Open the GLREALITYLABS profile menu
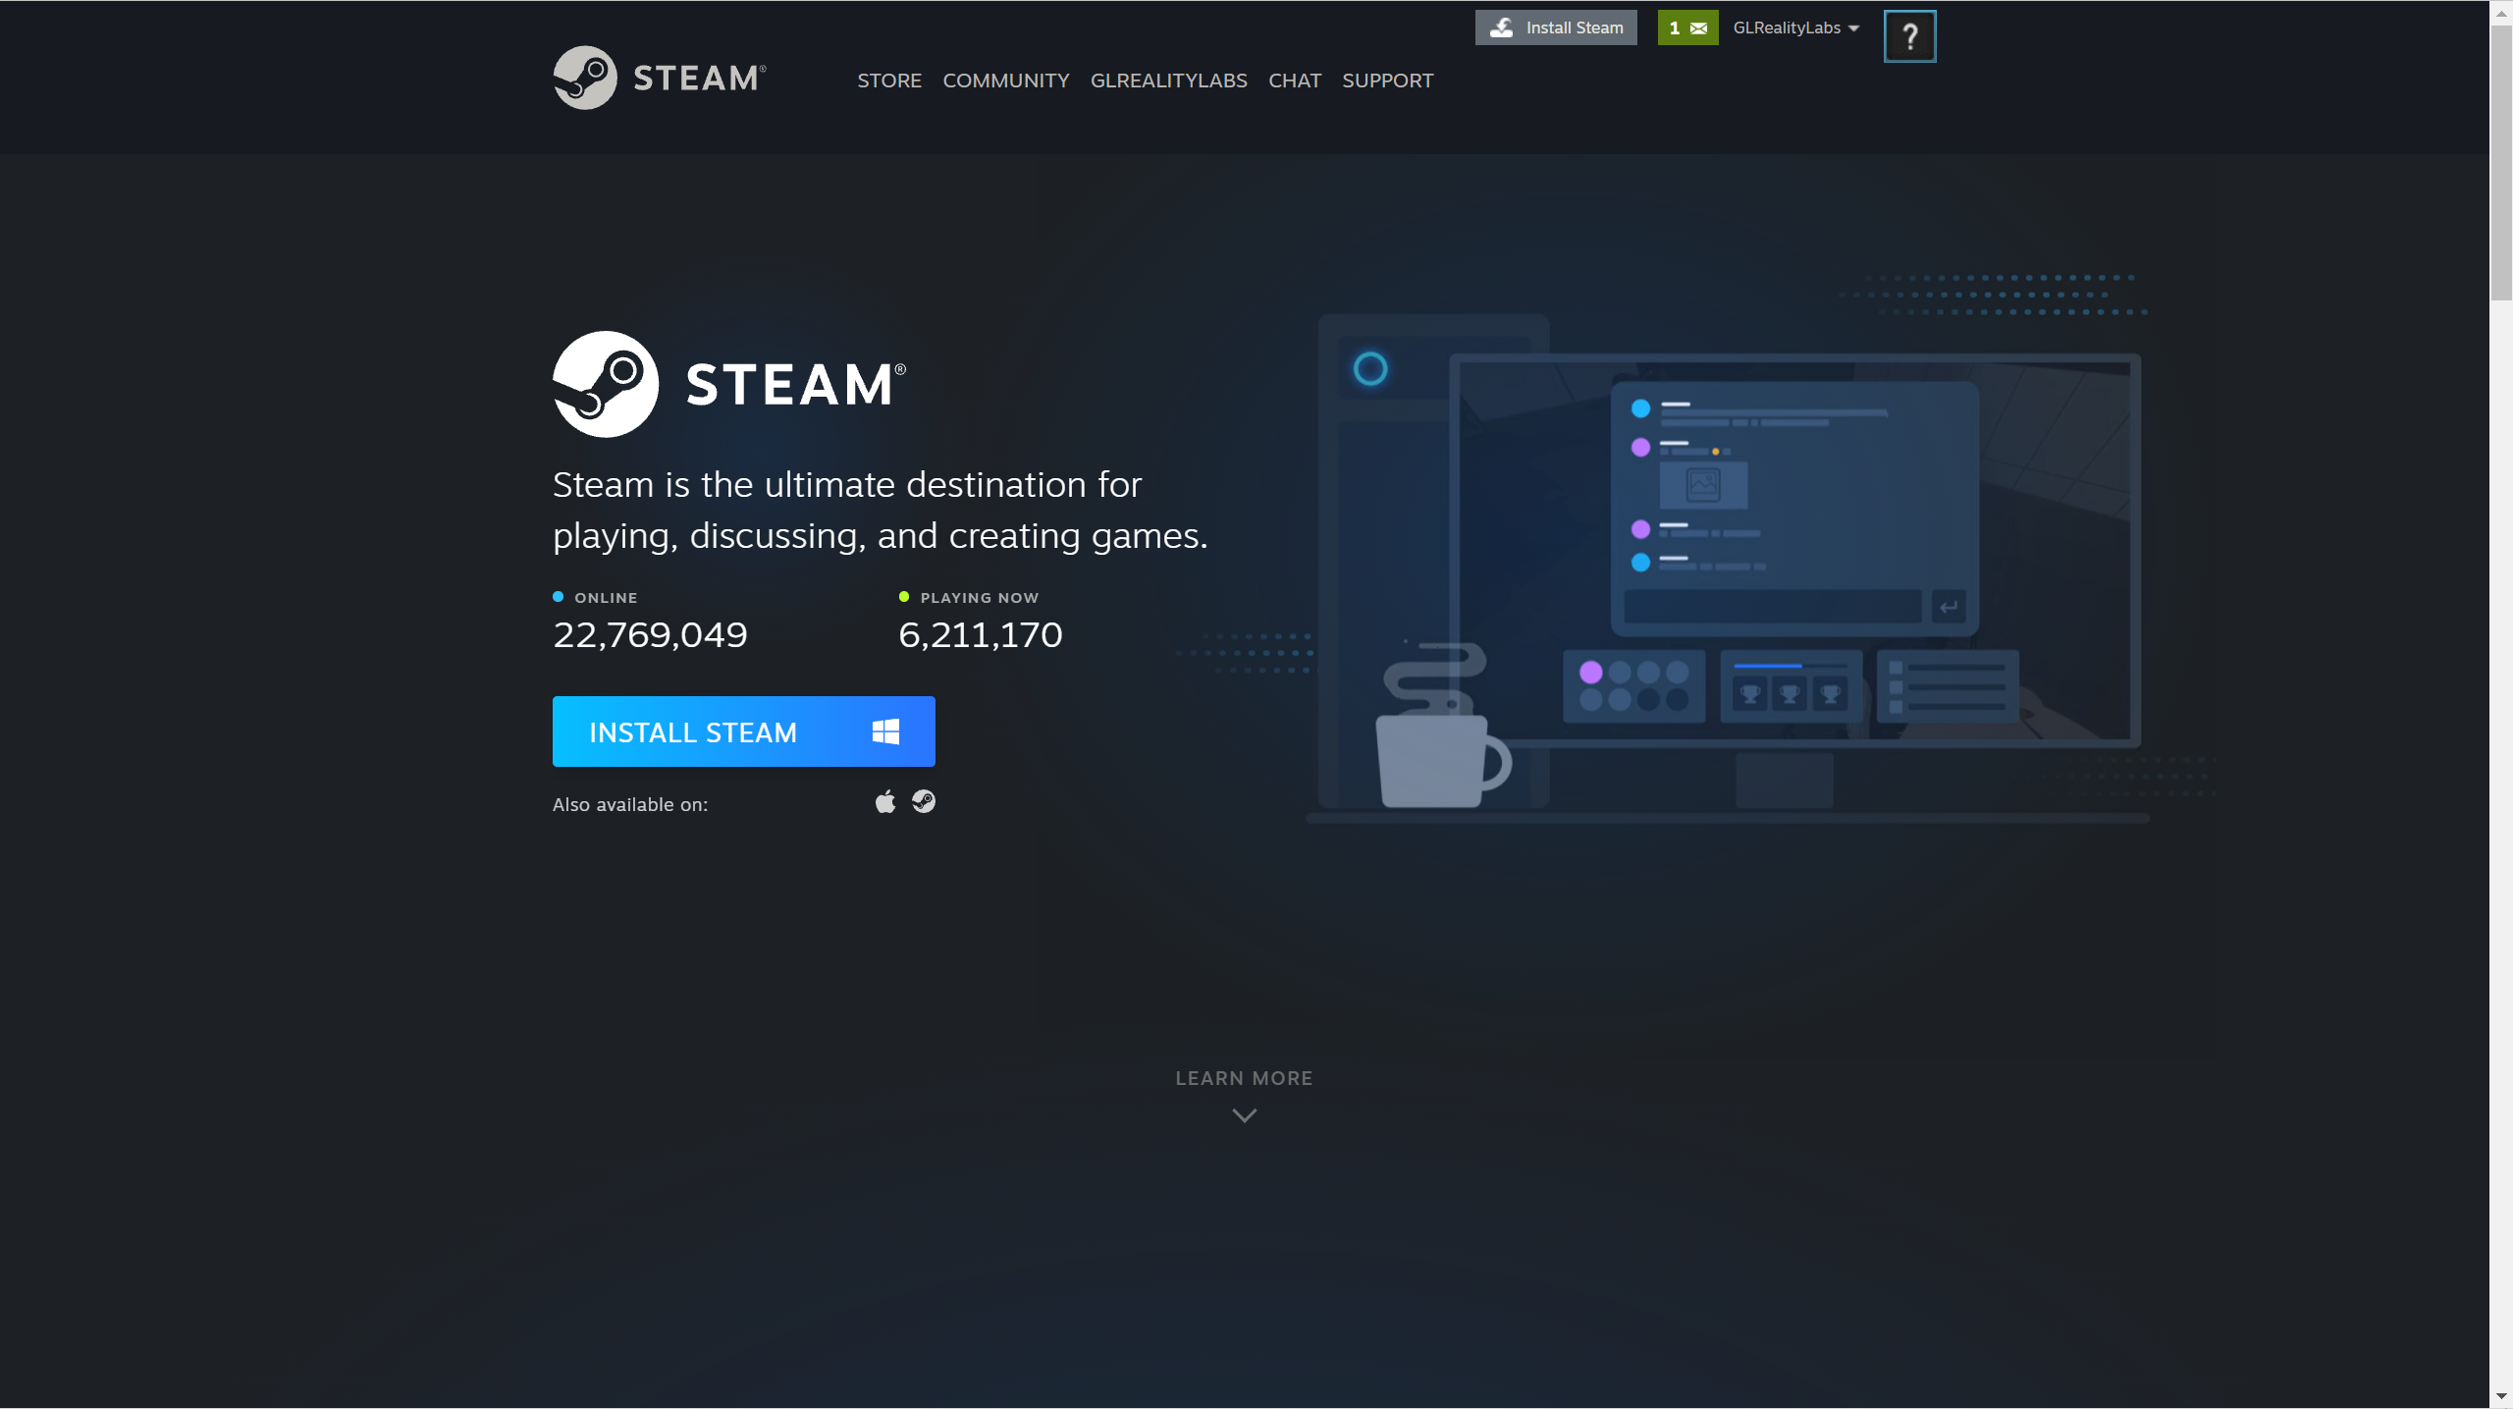 point(1168,81)
